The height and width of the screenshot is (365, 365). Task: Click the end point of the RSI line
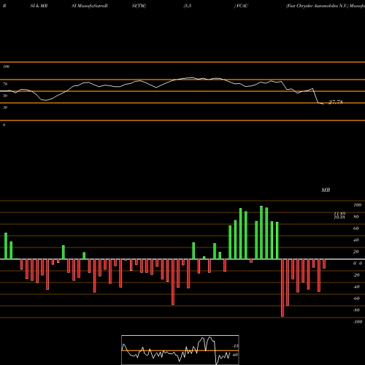(323, 104)
